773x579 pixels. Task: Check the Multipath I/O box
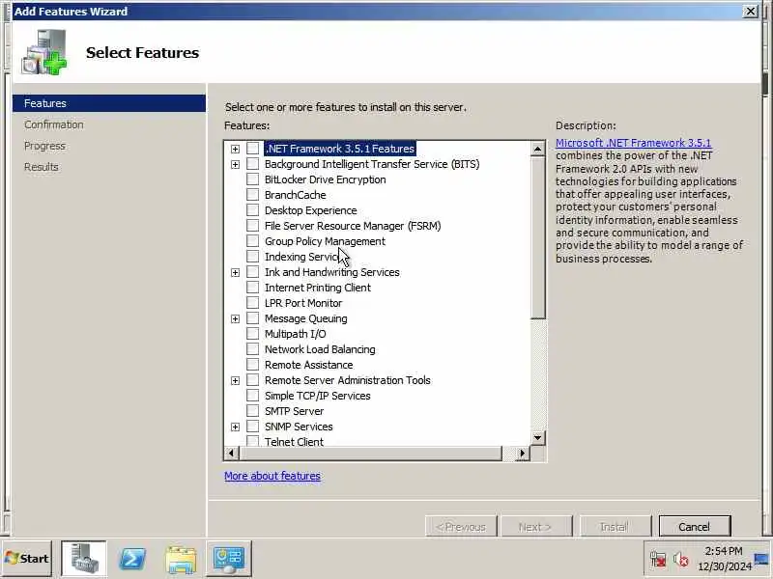(x=252, y=333)
